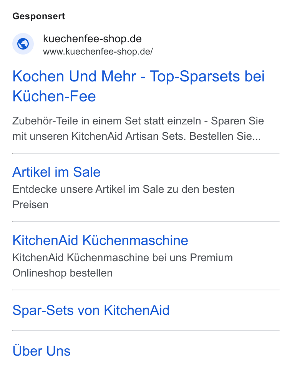Select the Küchen-Fee headline second line

pos(54,96)
